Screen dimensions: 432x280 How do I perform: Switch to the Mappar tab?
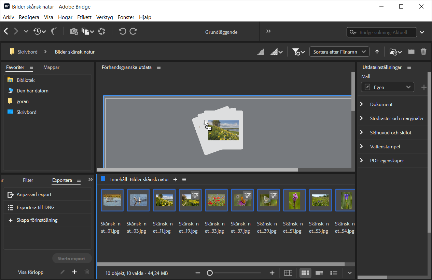click(51, 68)
